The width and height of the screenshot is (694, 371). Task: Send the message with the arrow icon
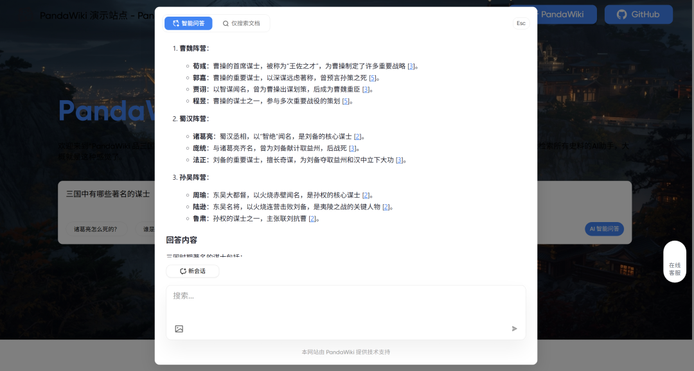514,329
